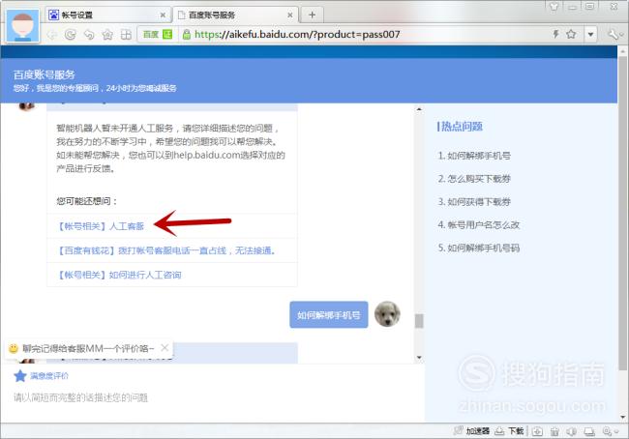629x439 pixels.
Task: Click the chat scrollbar up arrow
Action: (x=419, y=109)
